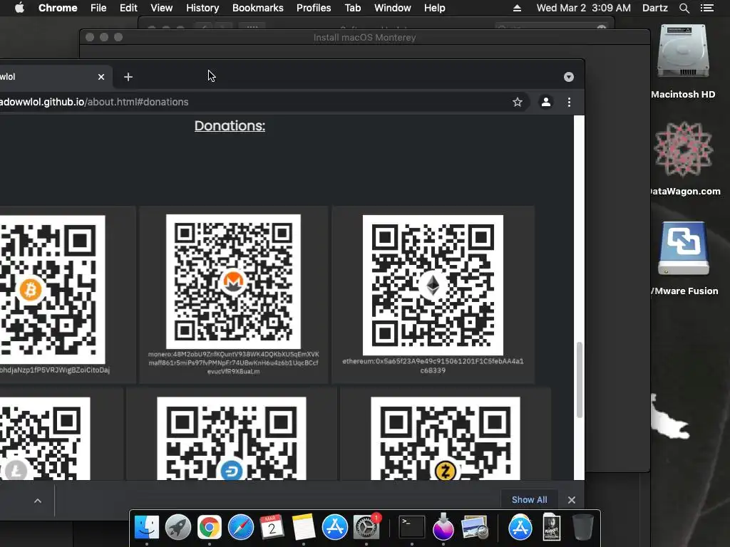
Task: Click the Dartz user name in menu bar
Action: [655, 8]
